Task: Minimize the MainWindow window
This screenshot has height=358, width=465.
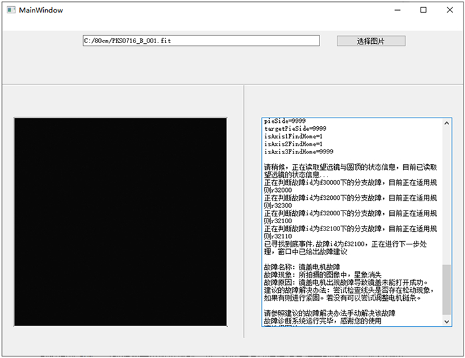Action: 397,10
